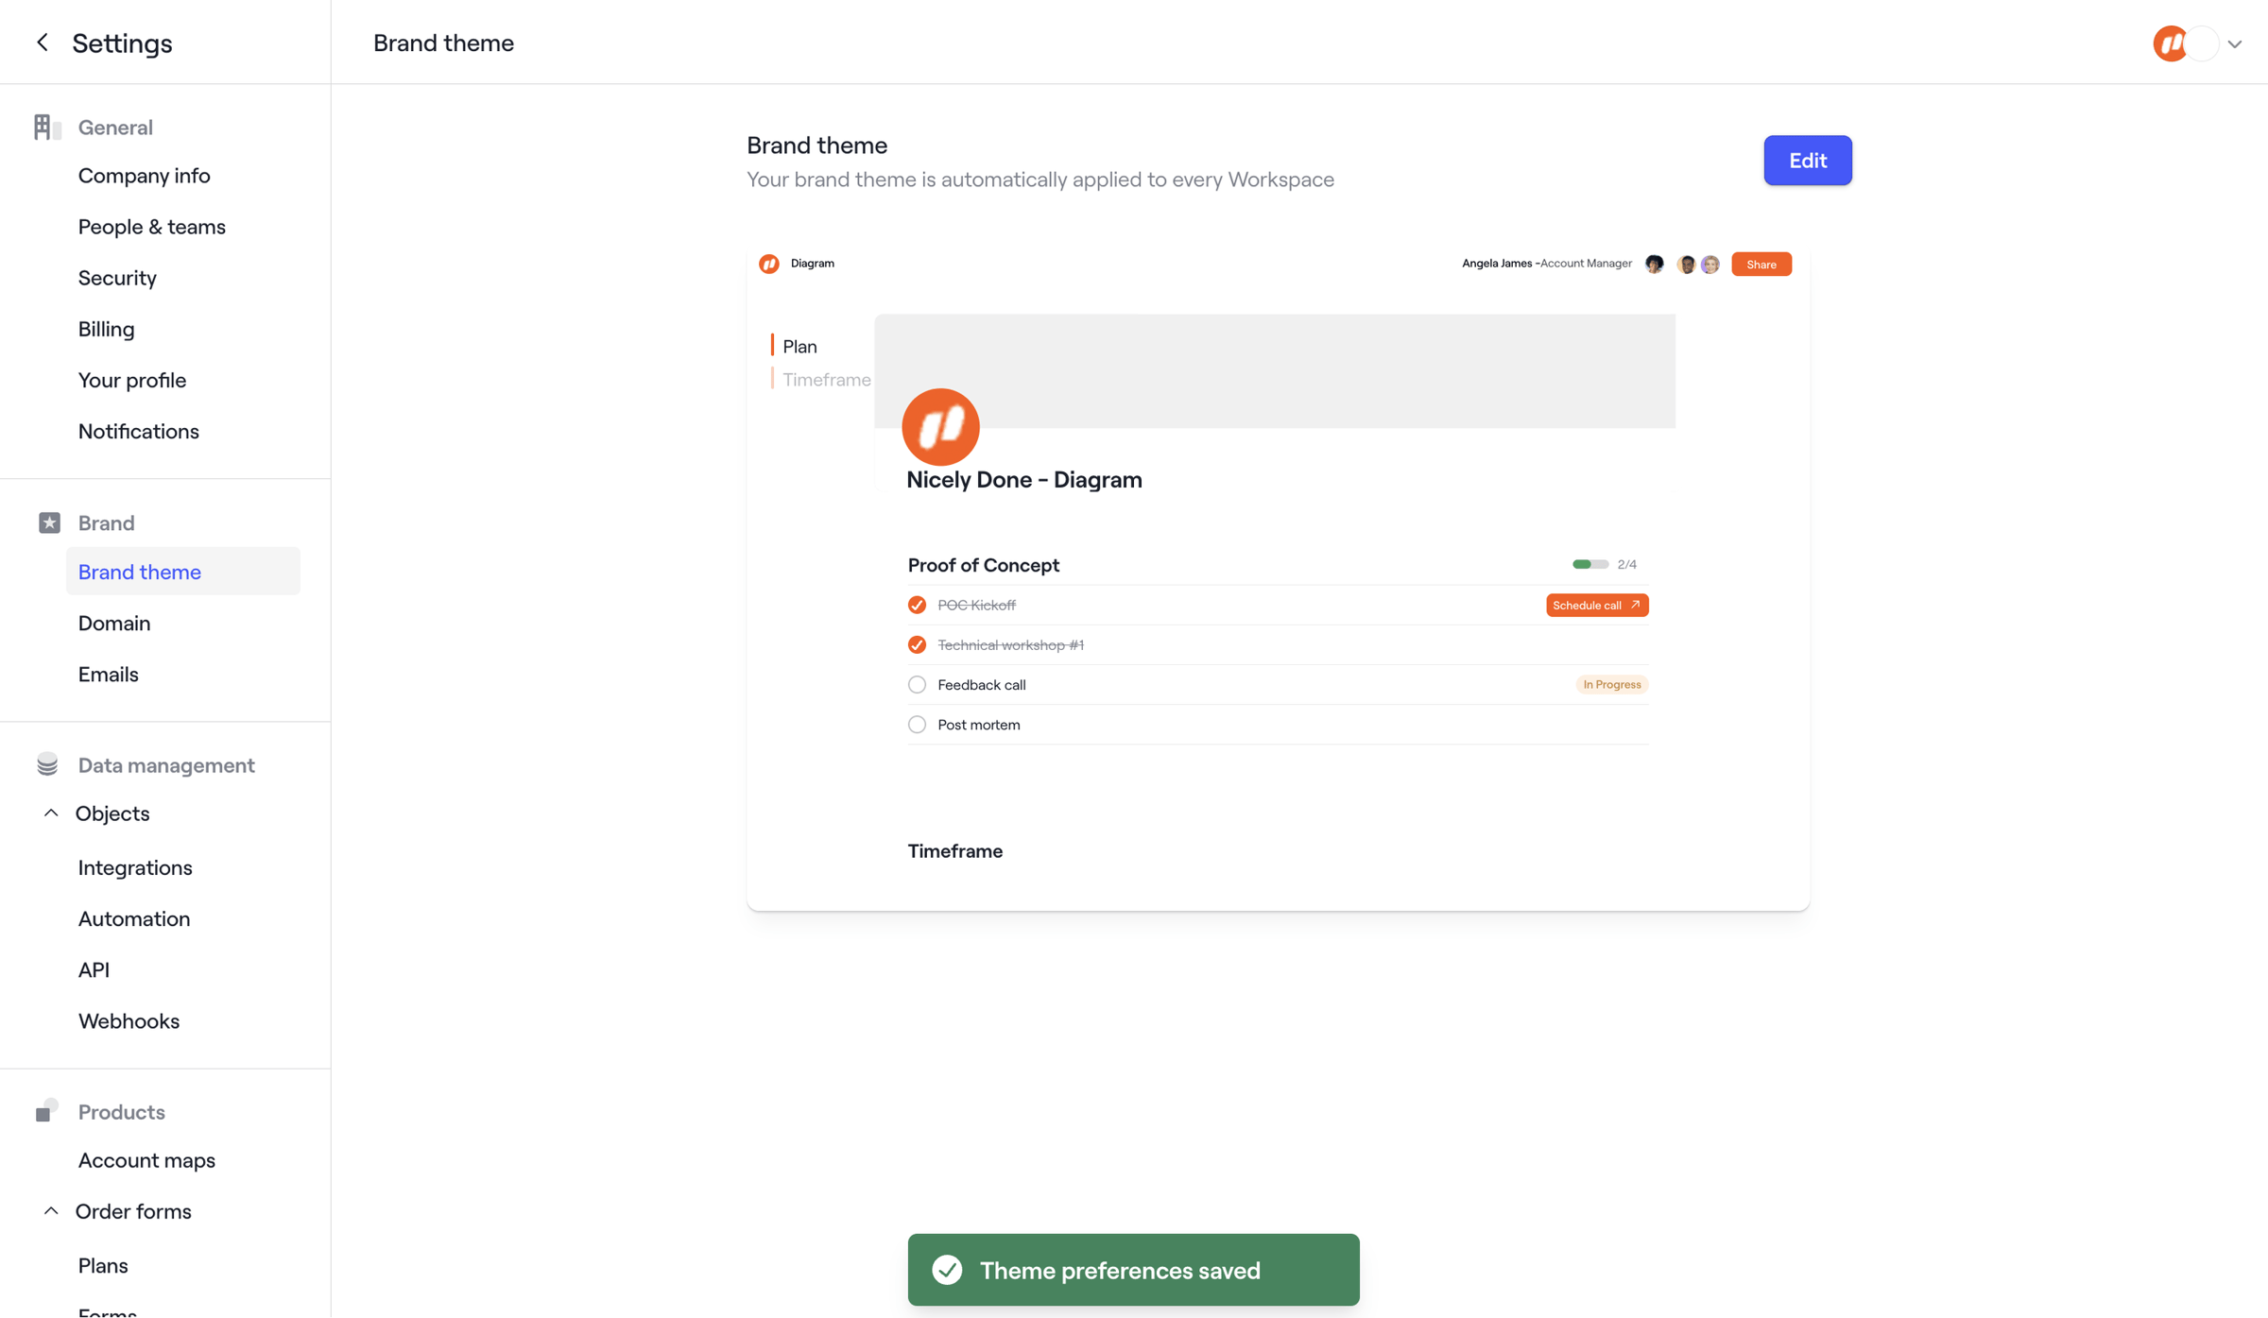Click the Schedule call button on POC Kickoff
Screen dimensions: 2268x1318
[x=1597, y=605]
